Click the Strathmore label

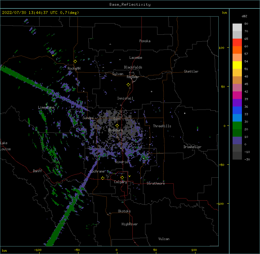tap(156, 183)
